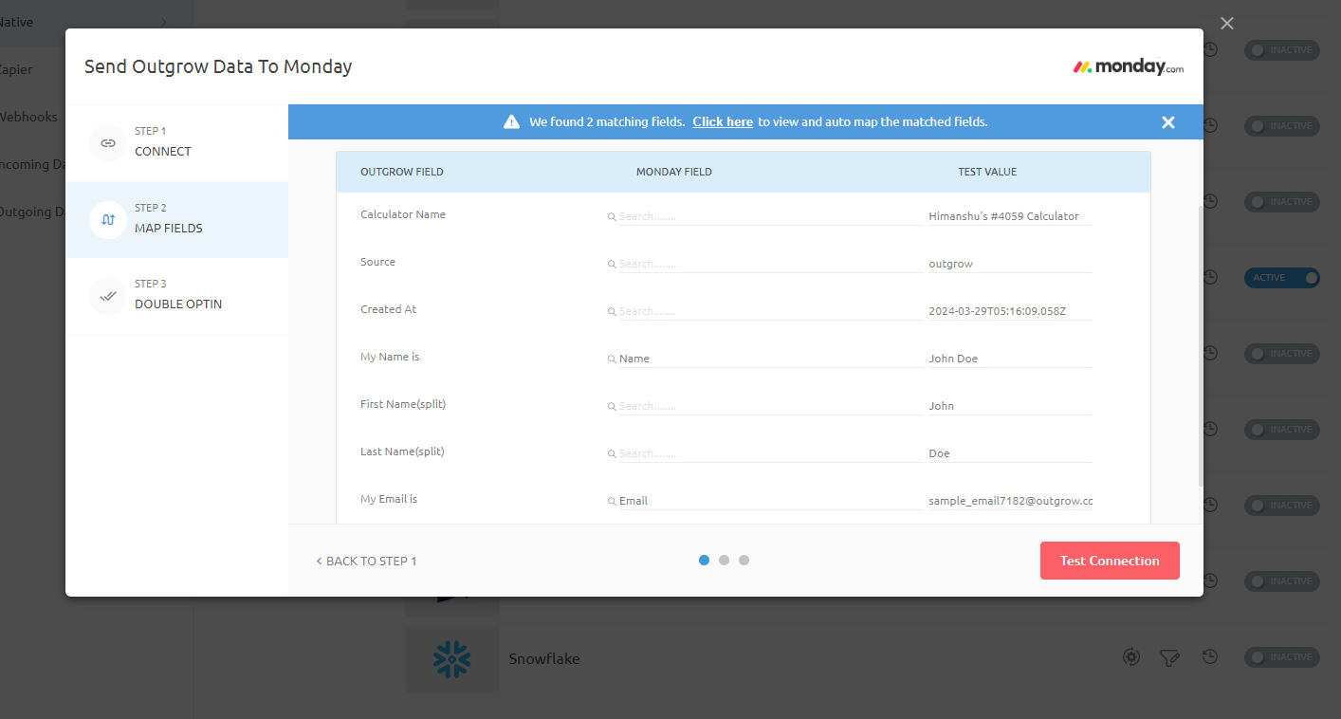Click test value '2024-03-29T05:16:09.058Z'

point(1010,311)
